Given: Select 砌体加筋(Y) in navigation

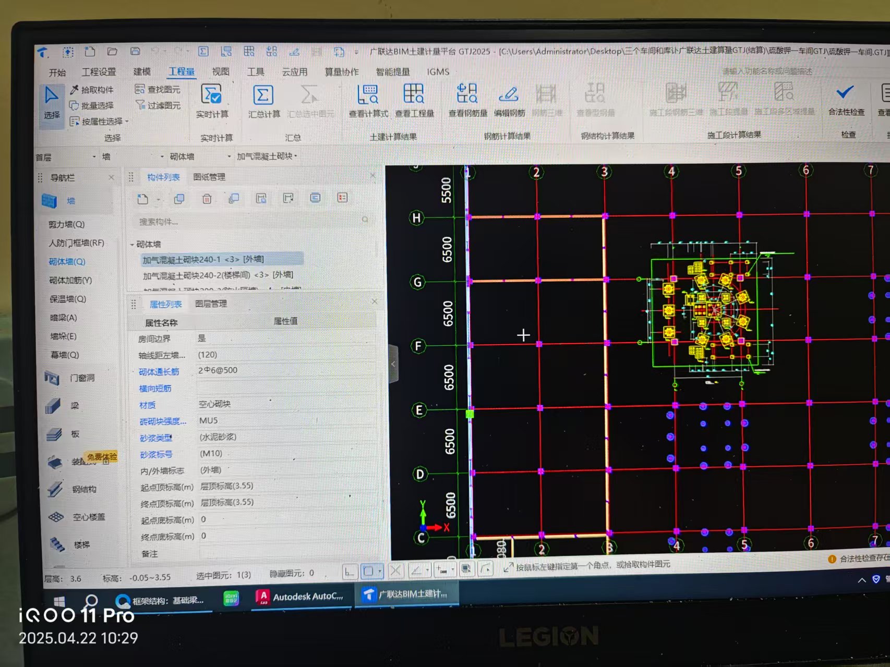Looking at the screenshot, I should coord(70,280).
